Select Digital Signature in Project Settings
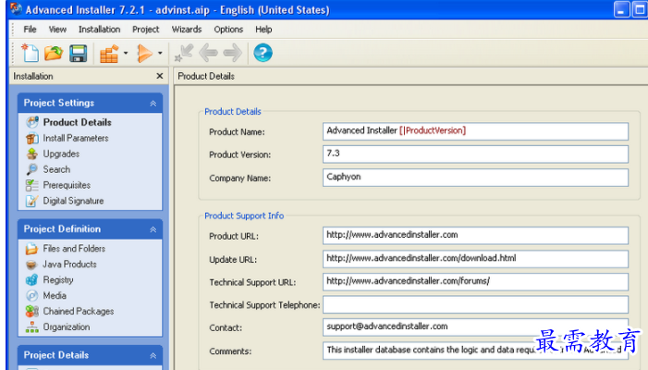This screenshot has height=370, width=648. coord(73,201)
